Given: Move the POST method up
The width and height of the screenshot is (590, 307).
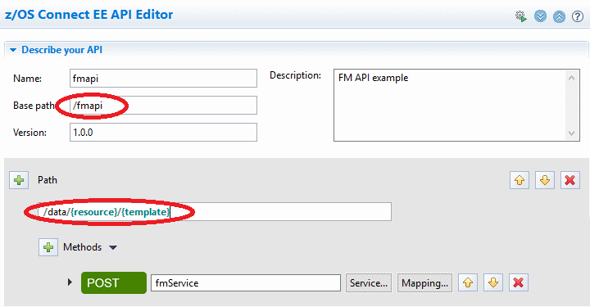Looking at the screenshot, I should tap(468, 282).
